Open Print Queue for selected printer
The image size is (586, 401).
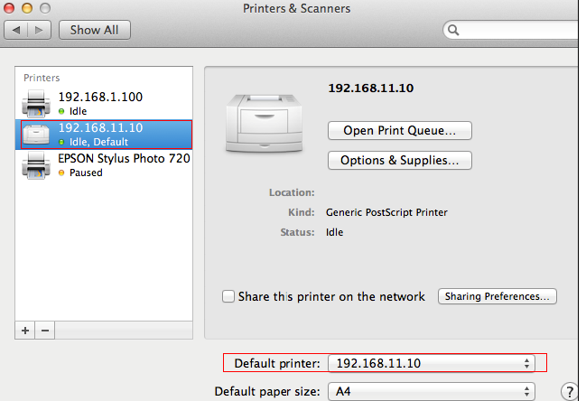click(x=399, y=130)
